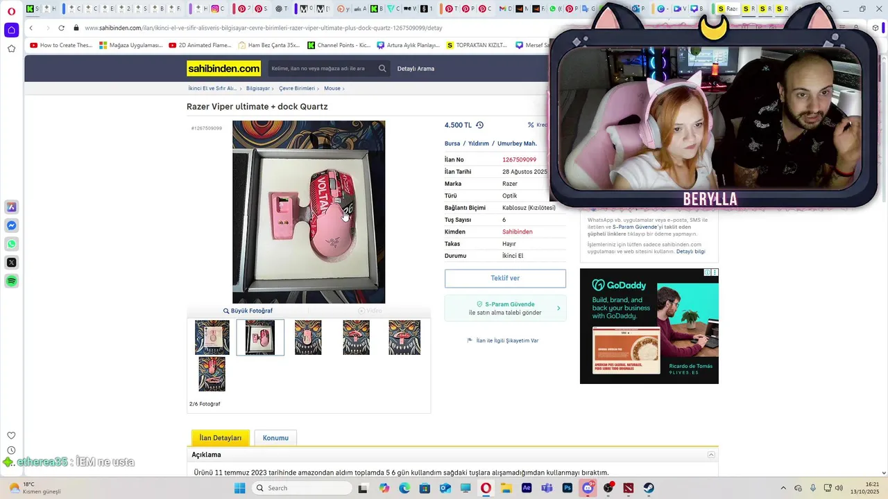Image resolution: width=888 pixels, height=499 pixels.
Task: Open the Yıldırım district link
Action: tap(479, 143)
